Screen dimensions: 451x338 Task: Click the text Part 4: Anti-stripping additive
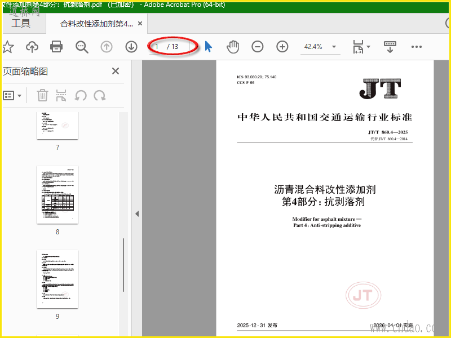[x=327, y=225]
